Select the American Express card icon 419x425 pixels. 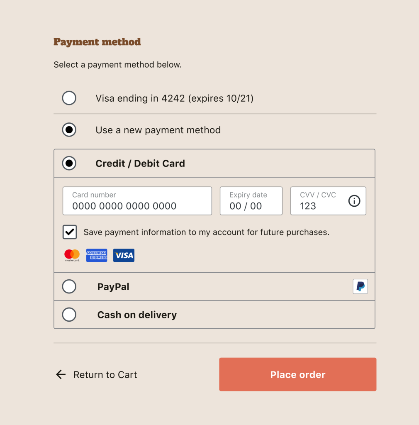point(97,255)
